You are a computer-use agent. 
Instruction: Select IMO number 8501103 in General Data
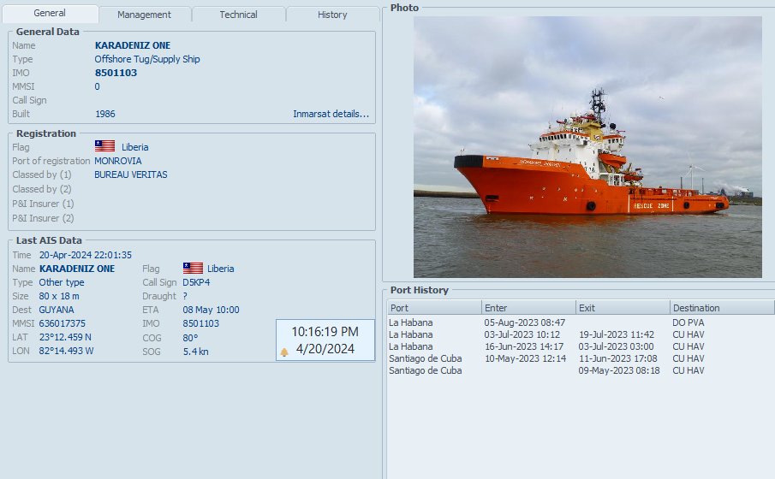coord(116,73)
